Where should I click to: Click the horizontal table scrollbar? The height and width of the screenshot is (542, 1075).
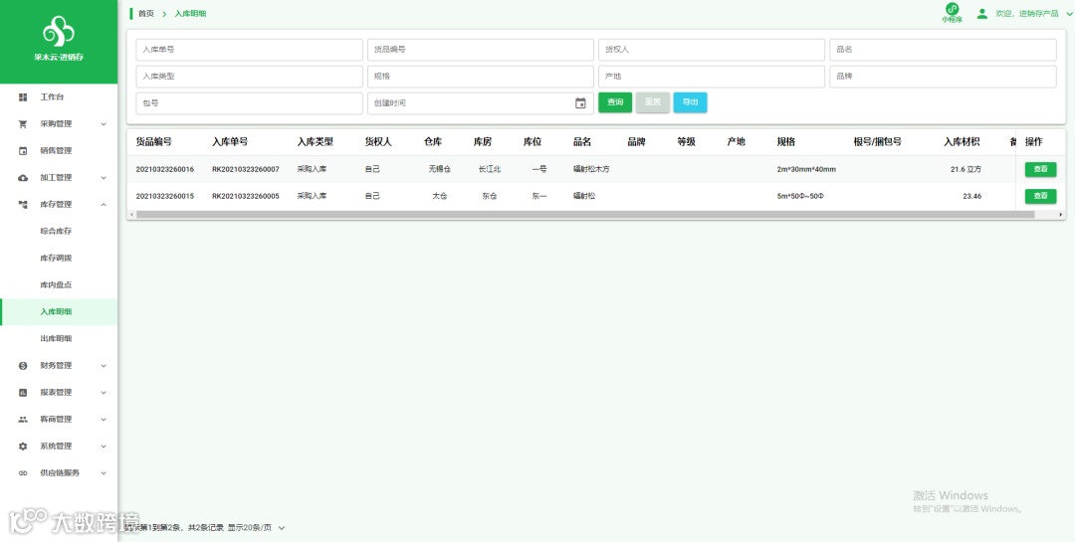585,215
